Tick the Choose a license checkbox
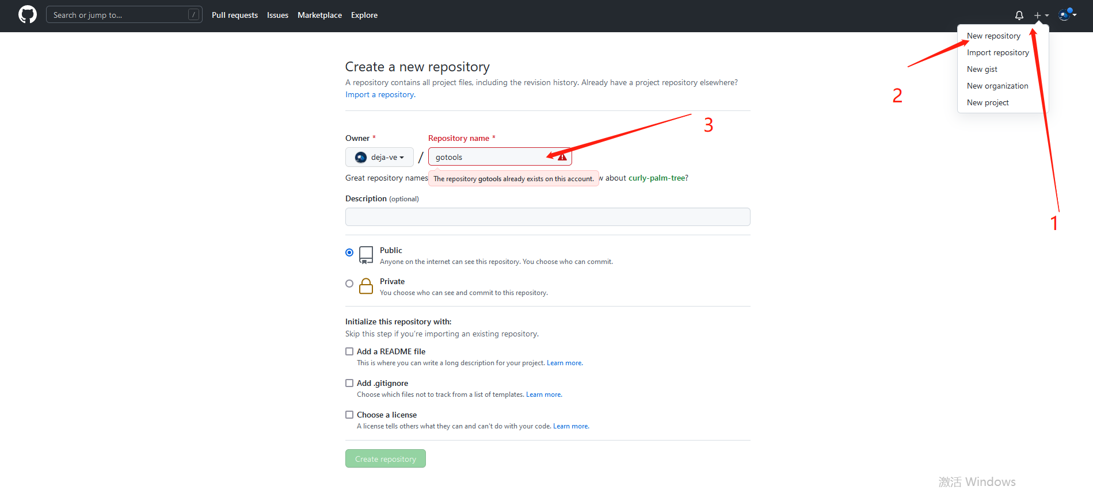Screen dimensions: 1093x490 tap(349, 415)
